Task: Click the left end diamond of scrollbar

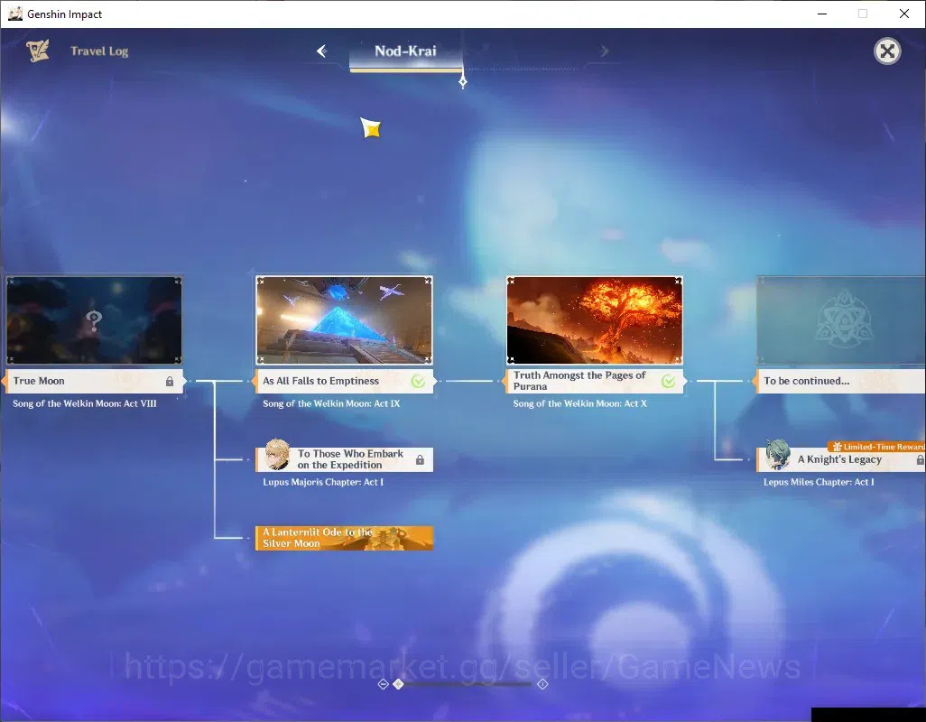Action: click(x=384, y=683)
